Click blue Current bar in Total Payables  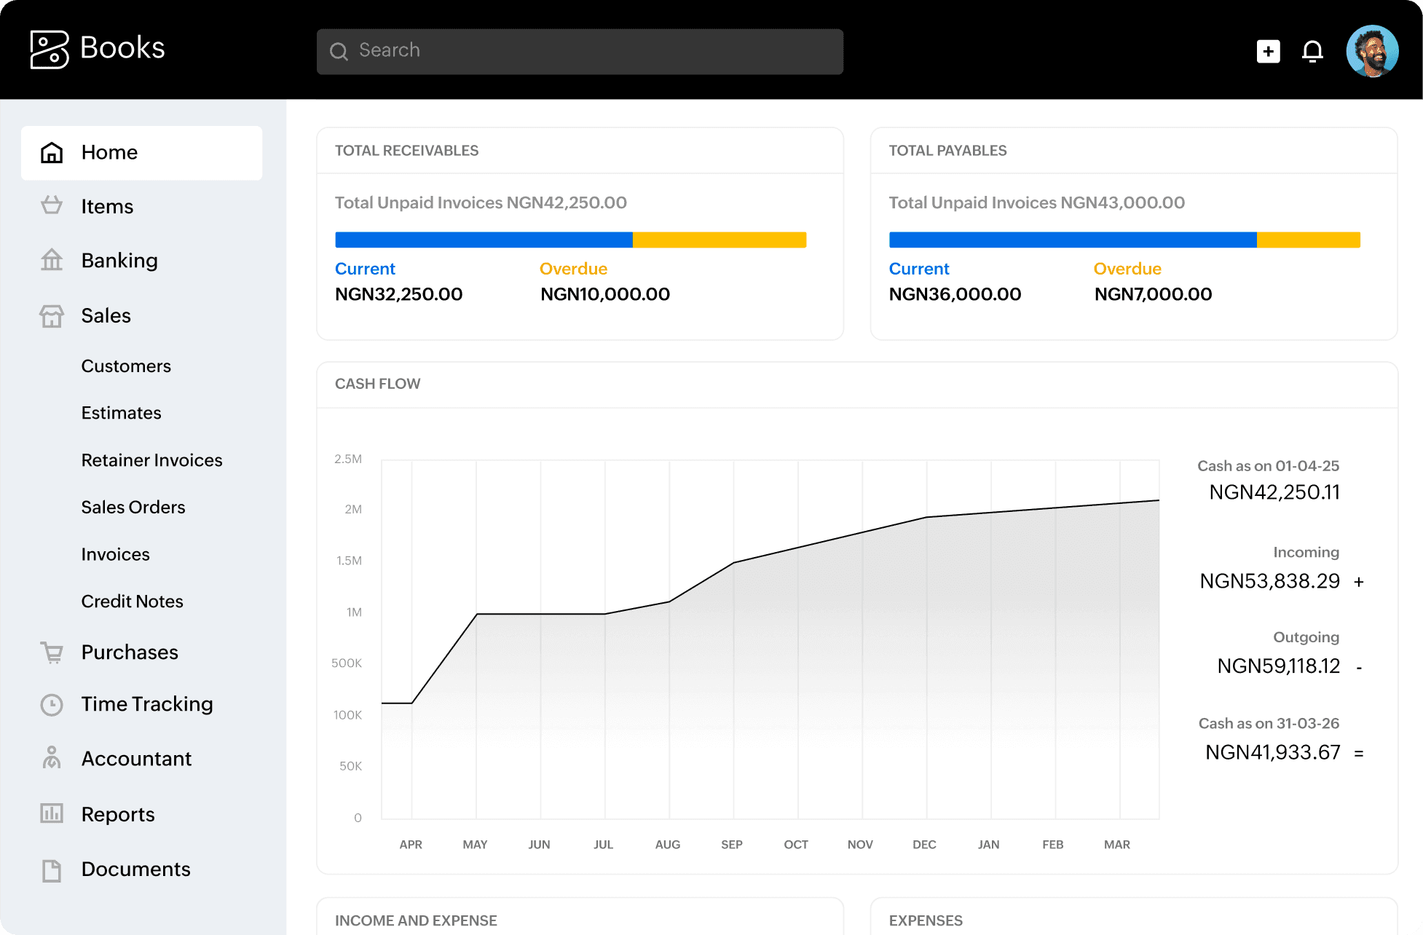(1073, 240)
